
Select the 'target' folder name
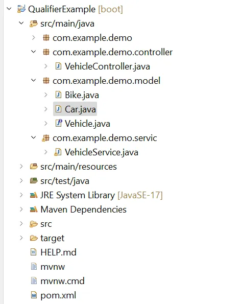click(x=53, y=238)
